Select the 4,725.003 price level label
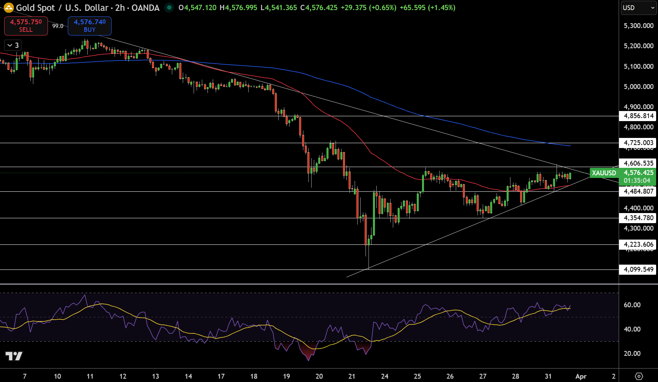Screen dimensions: 658x382 coord(638,143)
